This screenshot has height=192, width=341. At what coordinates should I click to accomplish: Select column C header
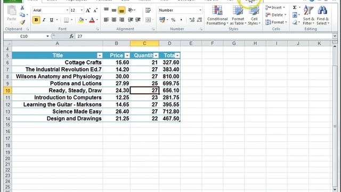144,44
